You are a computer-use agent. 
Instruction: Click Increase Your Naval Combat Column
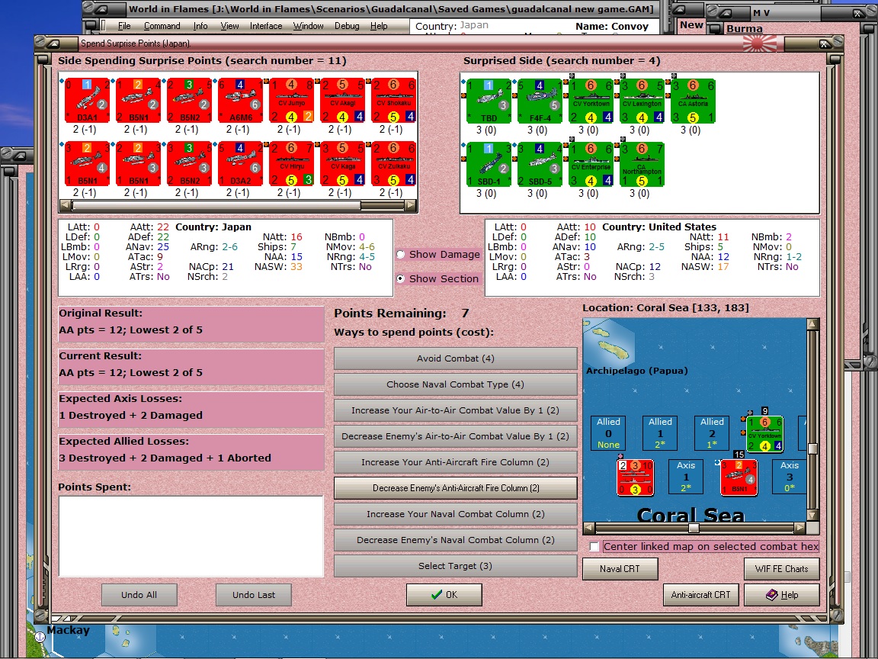point(455,514)
